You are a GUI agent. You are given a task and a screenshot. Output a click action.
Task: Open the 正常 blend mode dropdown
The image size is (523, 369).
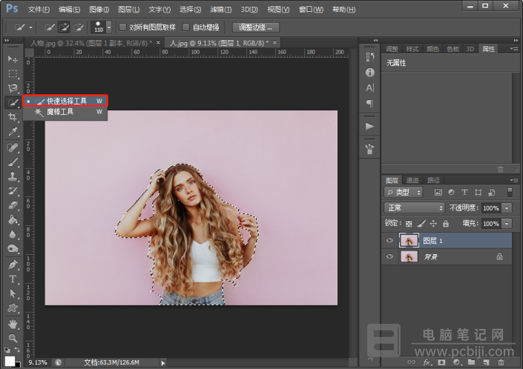(414, 207)
